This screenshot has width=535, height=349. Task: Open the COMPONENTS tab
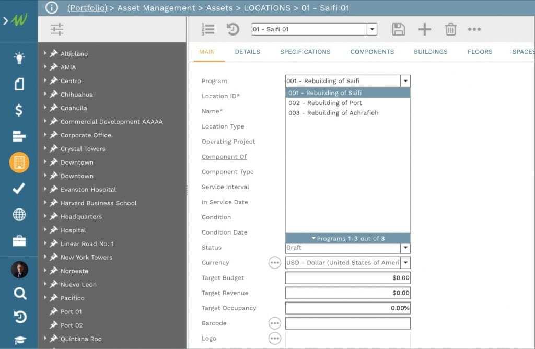372,52
